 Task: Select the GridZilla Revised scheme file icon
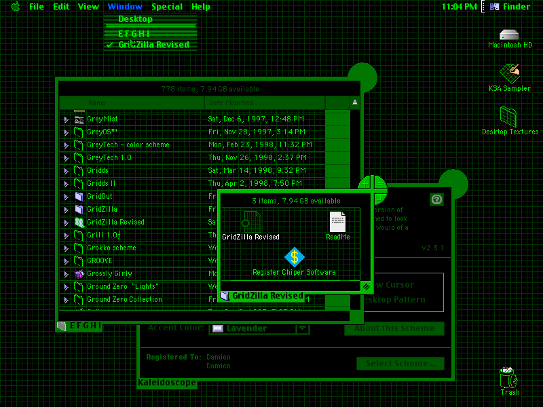(251, 222)
